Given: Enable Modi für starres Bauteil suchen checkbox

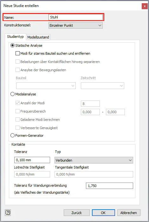Looking at the screenshot, I should pos(17,53).
